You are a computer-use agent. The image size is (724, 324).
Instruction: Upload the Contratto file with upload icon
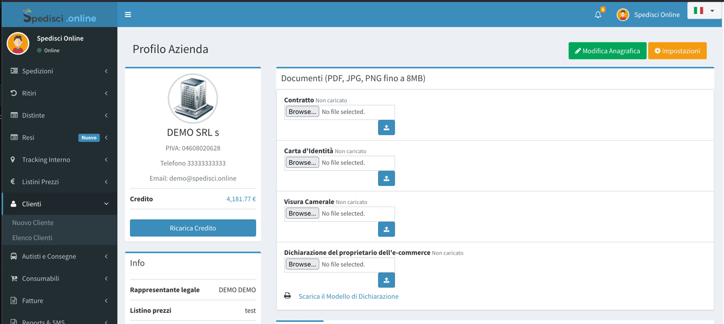coord(386,128)
